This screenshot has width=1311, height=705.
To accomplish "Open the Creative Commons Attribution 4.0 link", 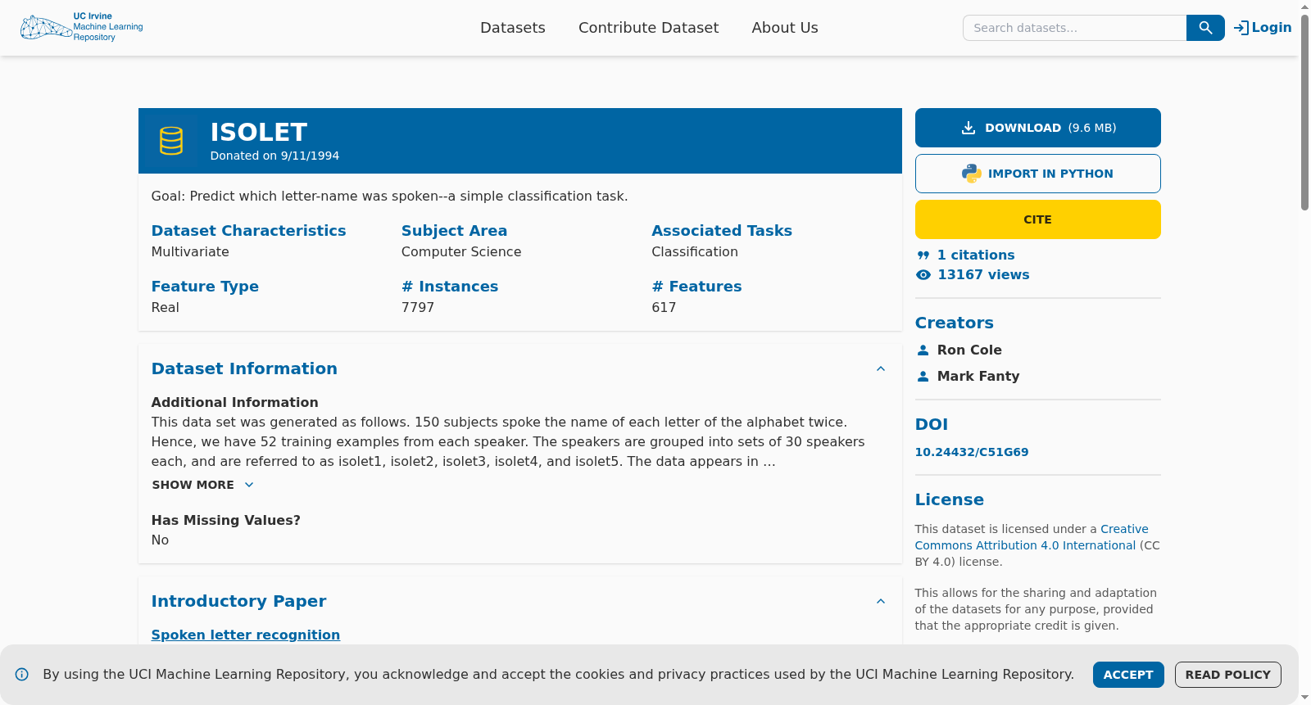I will click(1032, 537).
